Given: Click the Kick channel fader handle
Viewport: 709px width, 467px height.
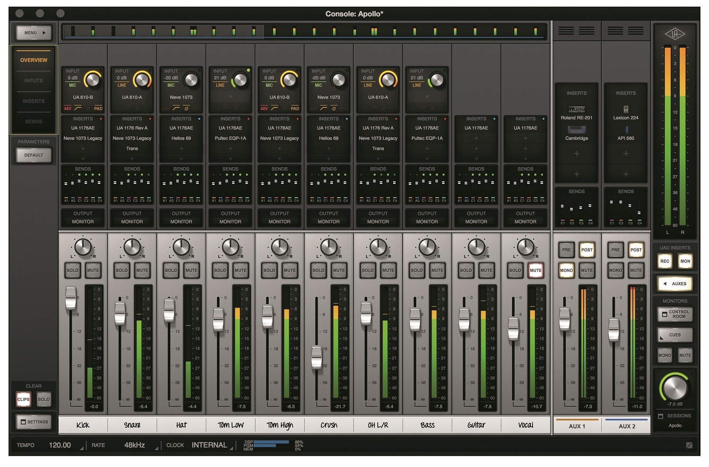Looking at the screenshot, I should point(70,298).
